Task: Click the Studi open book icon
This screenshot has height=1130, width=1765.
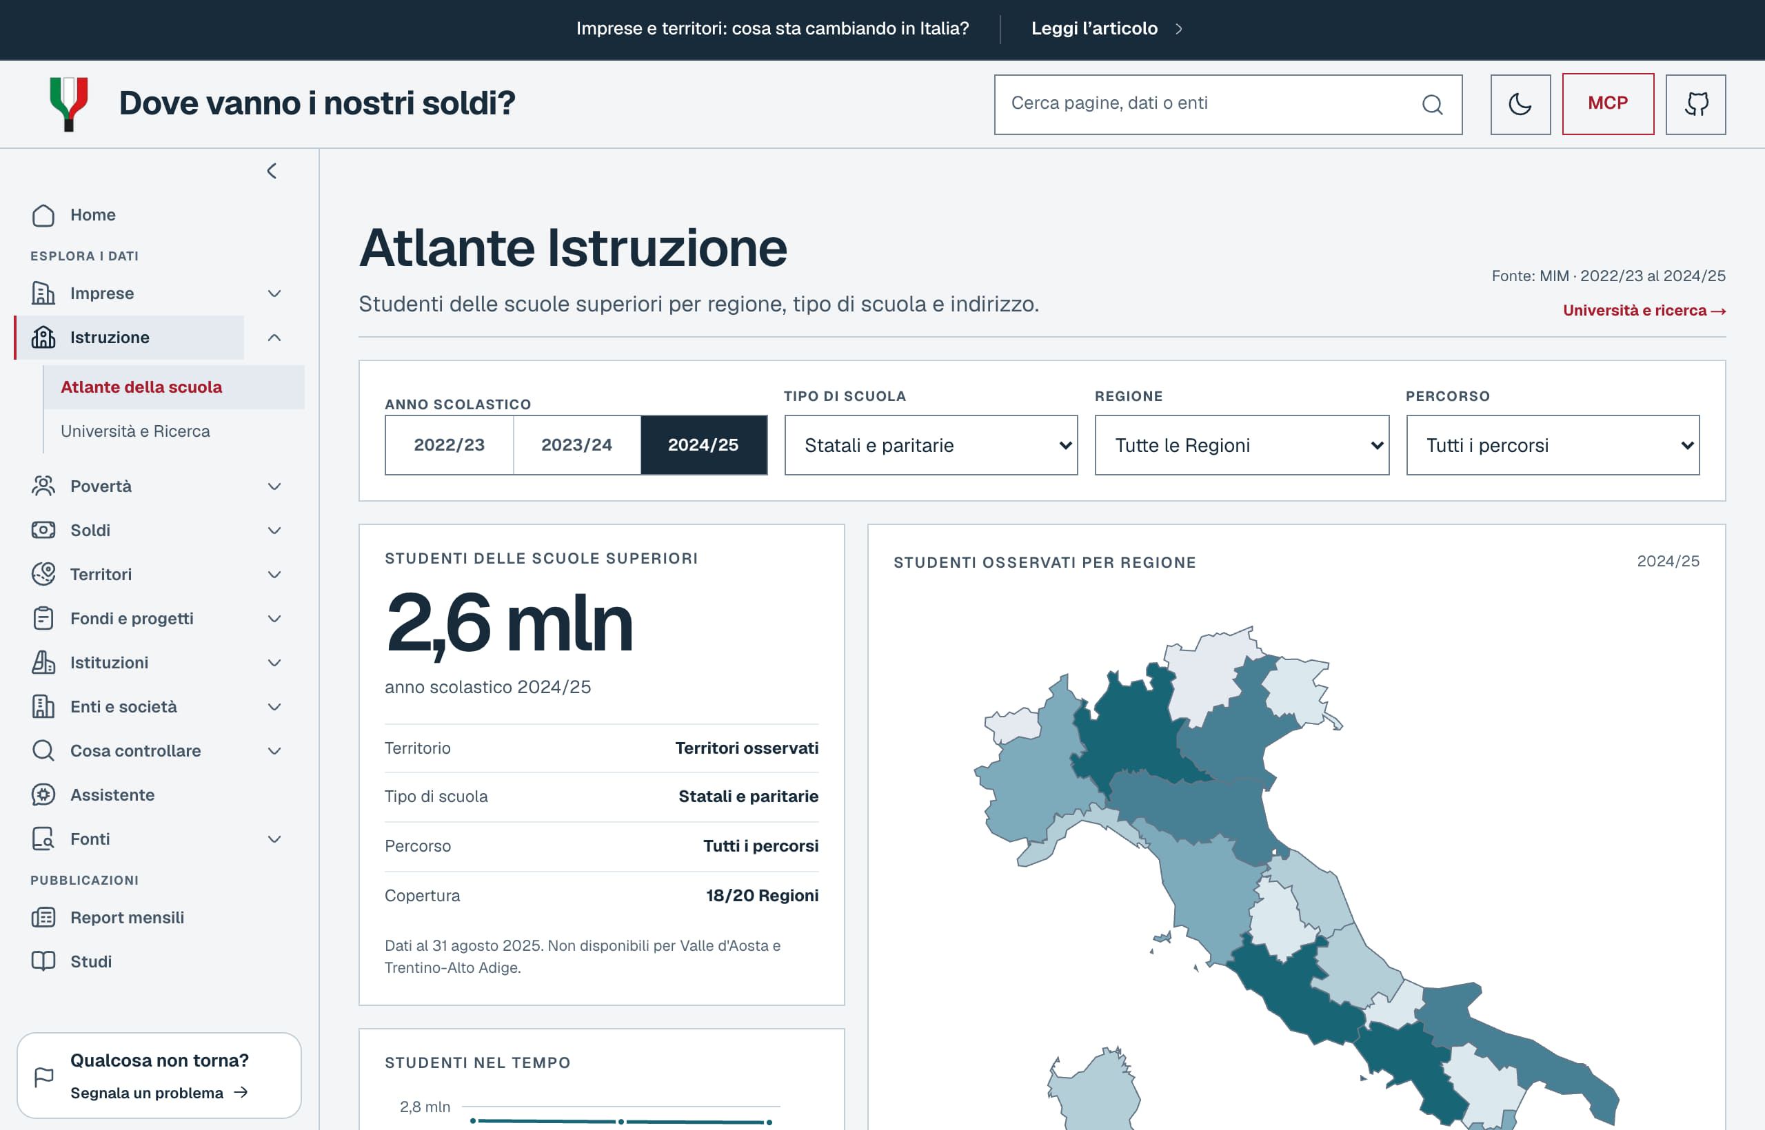Action: pyautogui.click(x=43, y=961)
